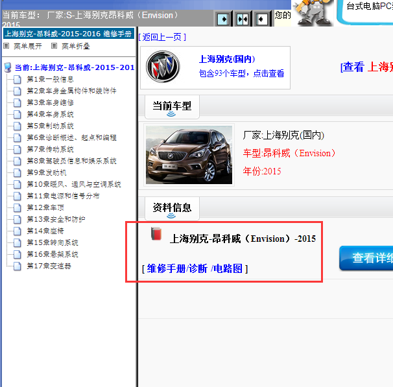Click the left-pointing arrow panel button
This screenshot has height=387, width=393.
[262, 19]
